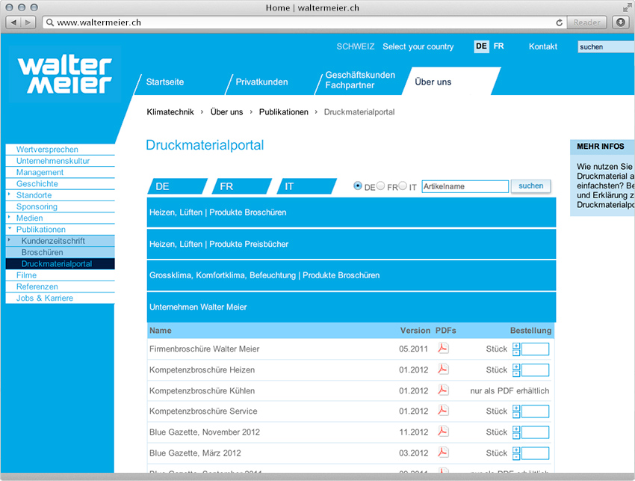Viewport: 635px width, 481px height.
Task: Go to Publikationen in breadcrumb
Action: click(x=283, y=112)
